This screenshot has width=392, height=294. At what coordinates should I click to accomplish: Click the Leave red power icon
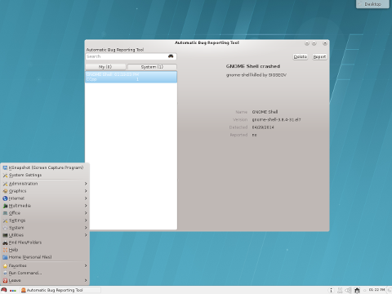pos(5,280)
